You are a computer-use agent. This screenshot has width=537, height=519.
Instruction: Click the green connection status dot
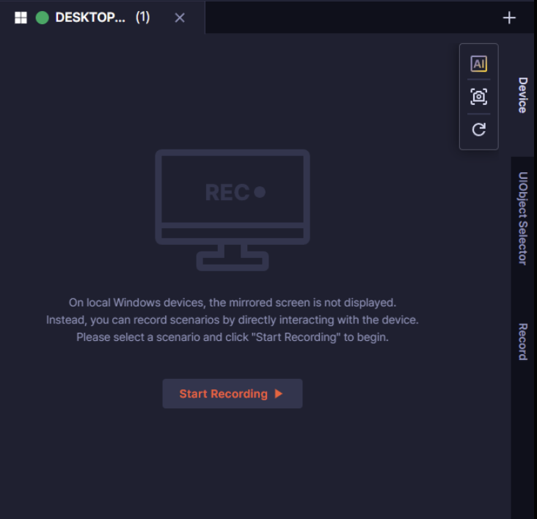click(x=42, y=18)
